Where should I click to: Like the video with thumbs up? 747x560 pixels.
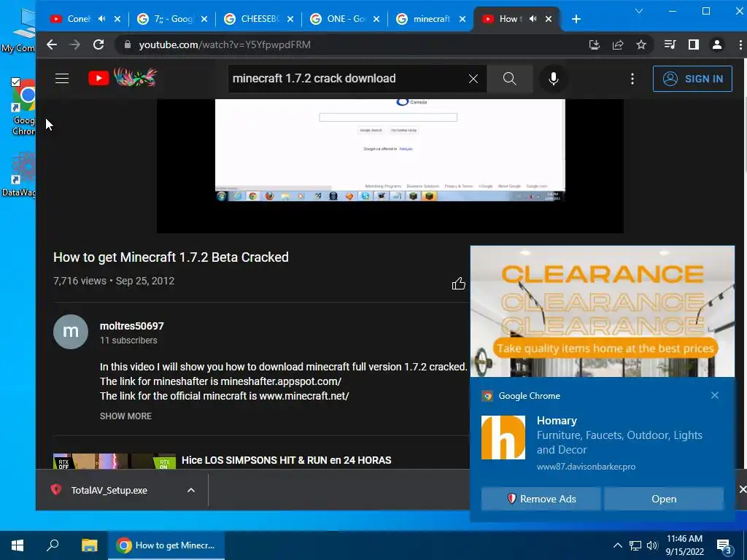pyautogui.click(x=458, y=284)
